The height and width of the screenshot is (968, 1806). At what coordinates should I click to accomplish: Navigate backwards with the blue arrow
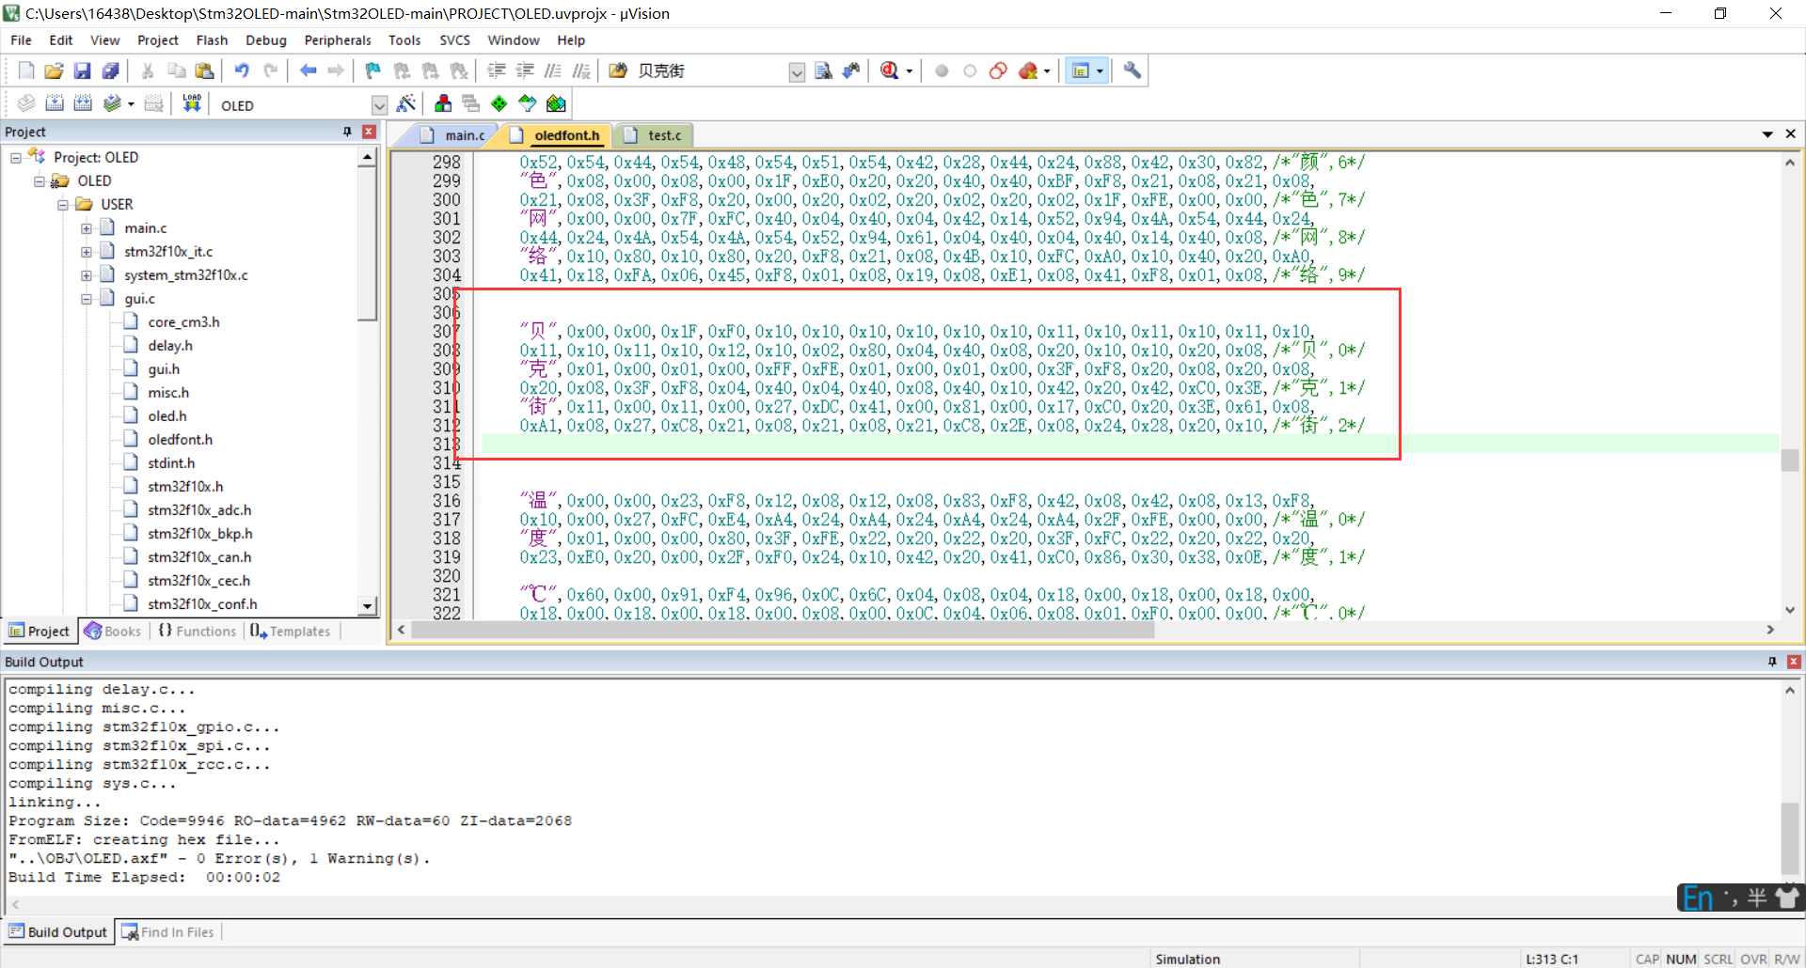(308, 70)
